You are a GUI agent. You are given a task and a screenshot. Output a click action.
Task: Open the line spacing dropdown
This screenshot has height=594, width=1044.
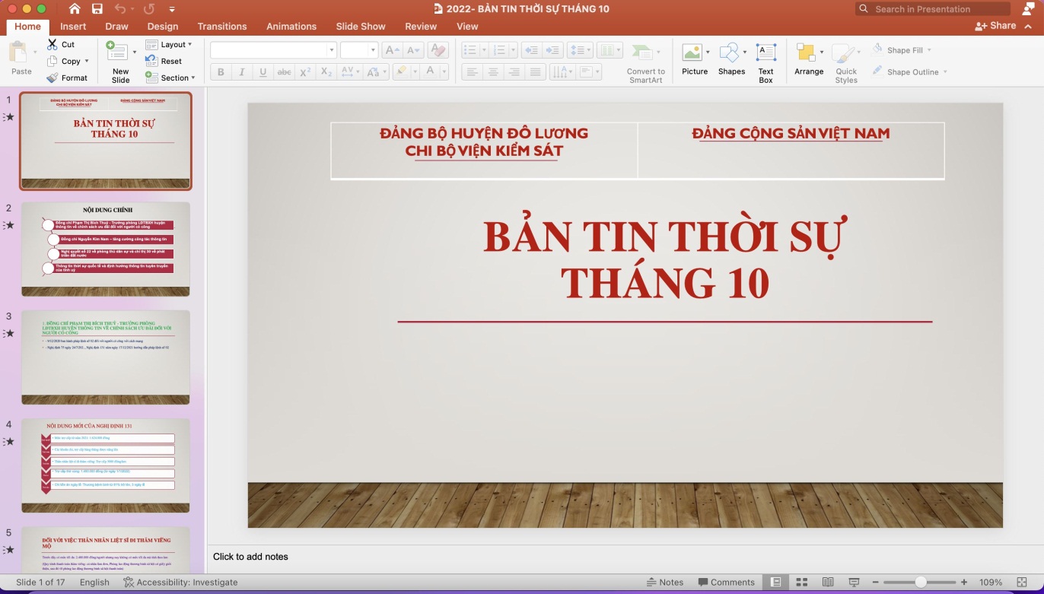point(581,50)
